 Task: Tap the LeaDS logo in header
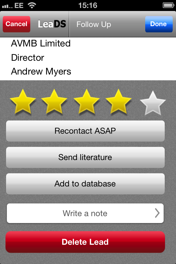(x=52, y=24)
